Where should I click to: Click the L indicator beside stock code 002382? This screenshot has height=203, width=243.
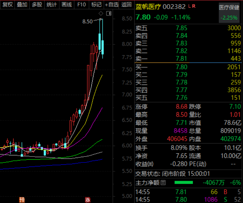(x=190, y=6)
